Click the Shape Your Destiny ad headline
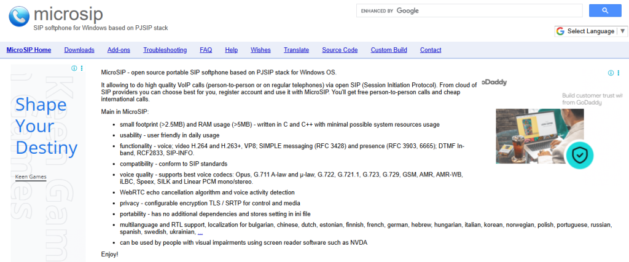Image resolution: width=629 pixels, height=262 pixels. click(47, 126)
